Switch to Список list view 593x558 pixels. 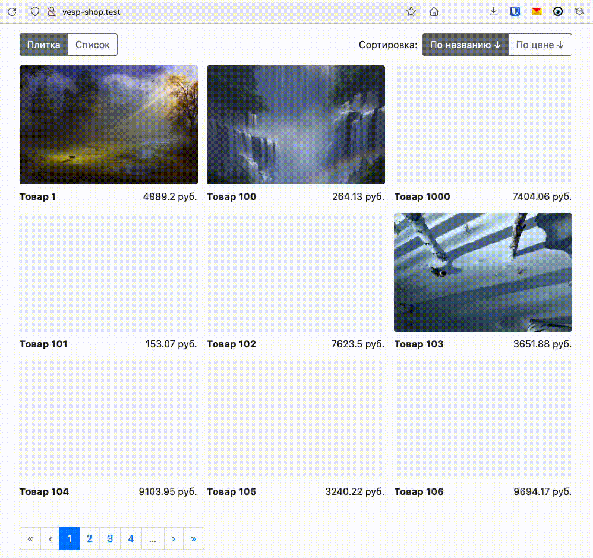93,45
